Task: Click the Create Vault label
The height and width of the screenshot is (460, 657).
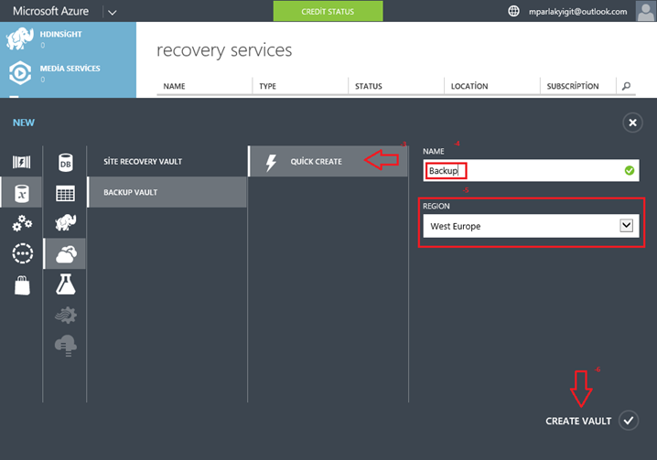Action: 578,421
